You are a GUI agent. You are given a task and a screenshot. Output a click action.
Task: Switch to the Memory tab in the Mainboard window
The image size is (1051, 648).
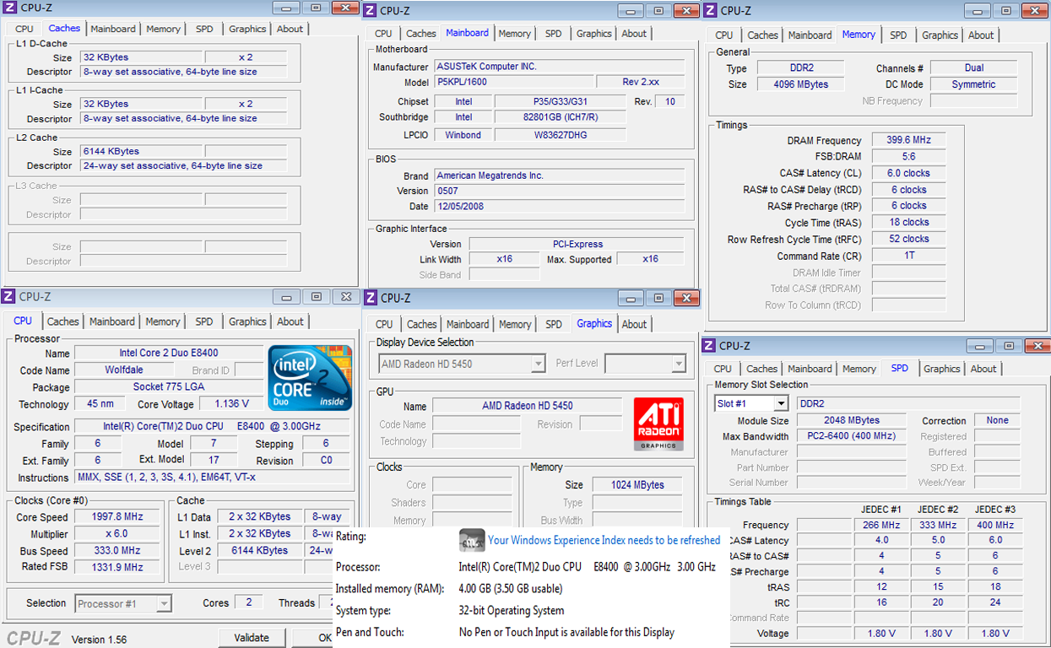click(x=515, y=34)
